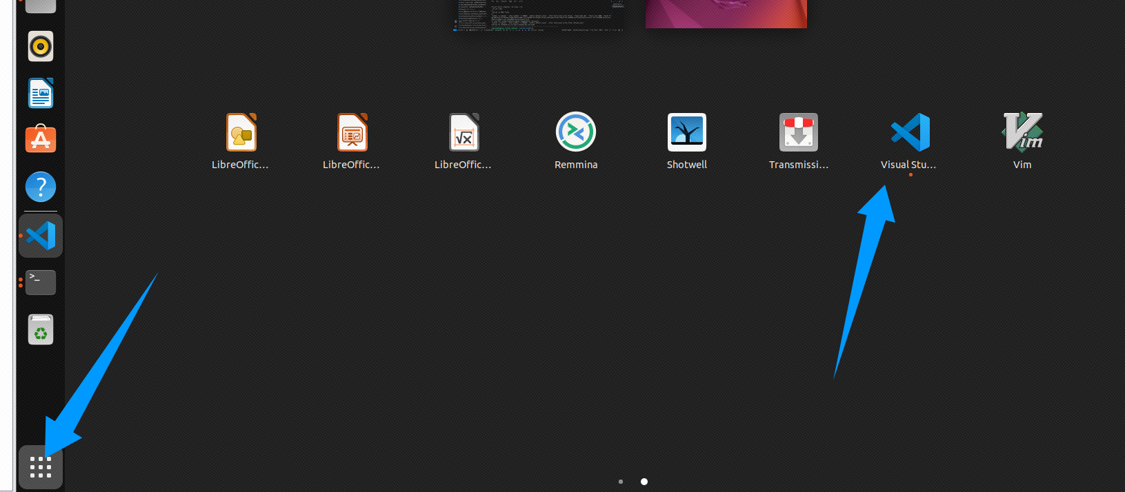Open Rhythmbox from the dock
Image resolution: width=1125 pixels, height=492 pixels.
pyautogui.click(x=41, y=46)
